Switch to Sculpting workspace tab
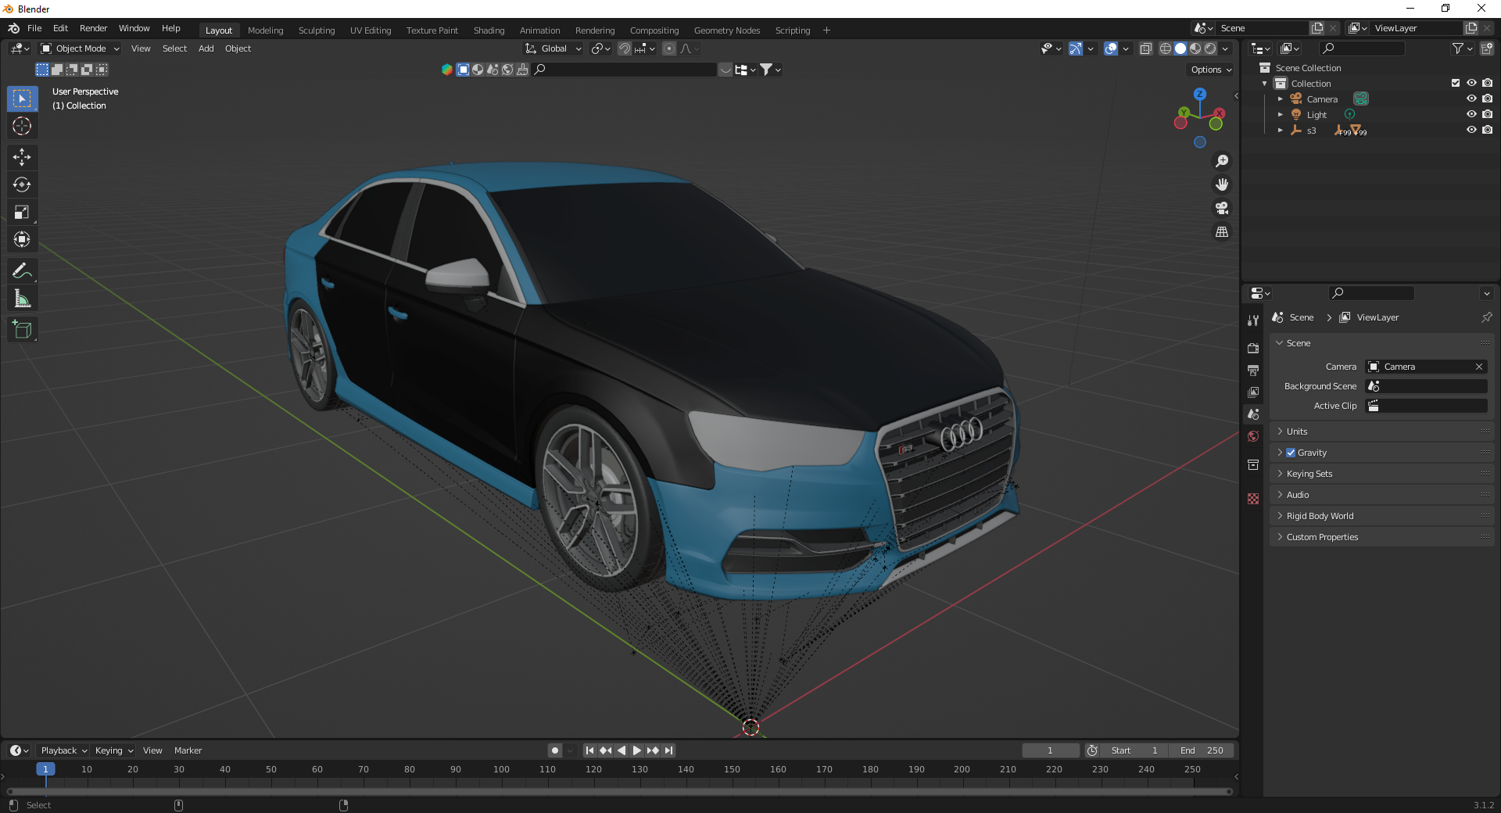This screenshot has width=1501, height=813. (x=317, y=30)
